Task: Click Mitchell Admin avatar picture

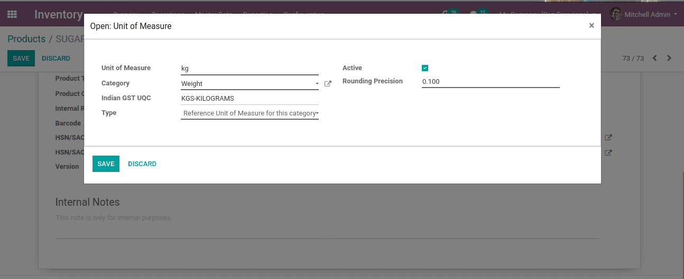Action: 616,14
